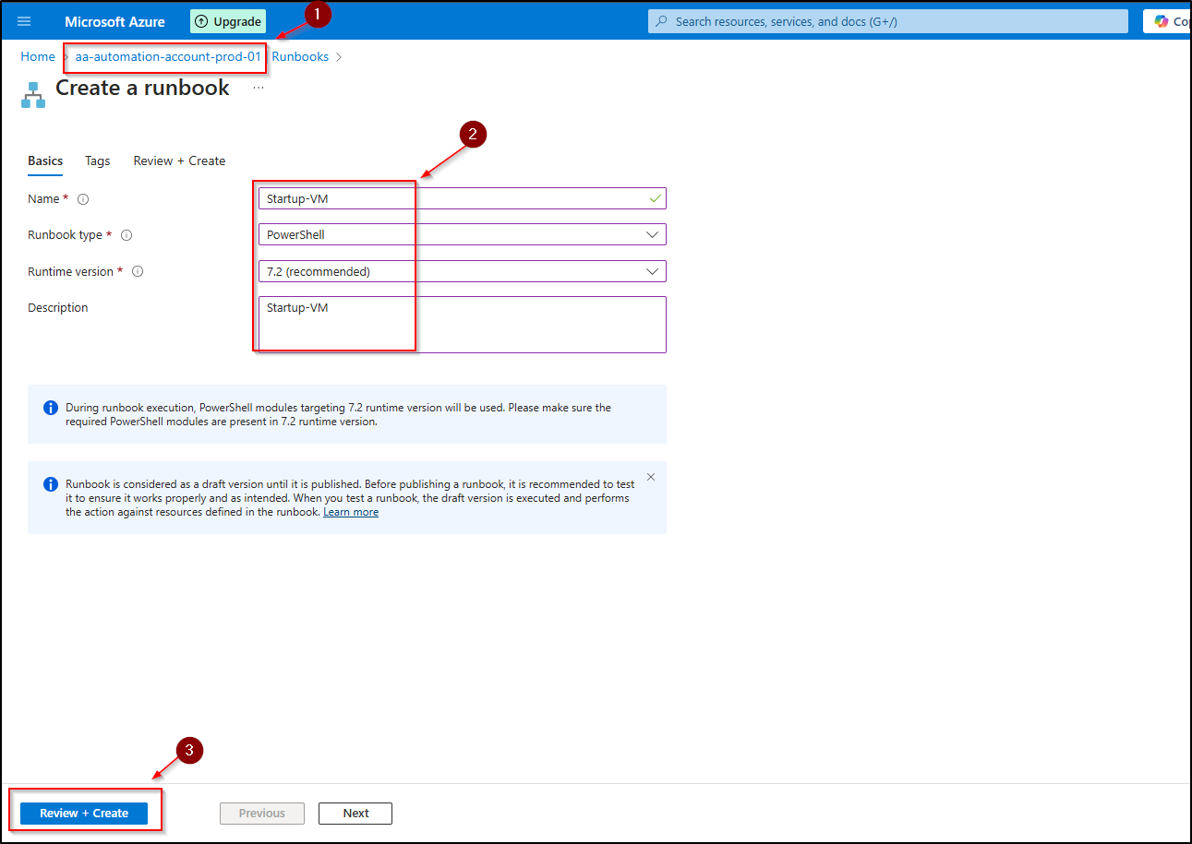This screenshot has height=844, width=1192.
Task: Expand the Runbook type dropdown
Action: 462,234
